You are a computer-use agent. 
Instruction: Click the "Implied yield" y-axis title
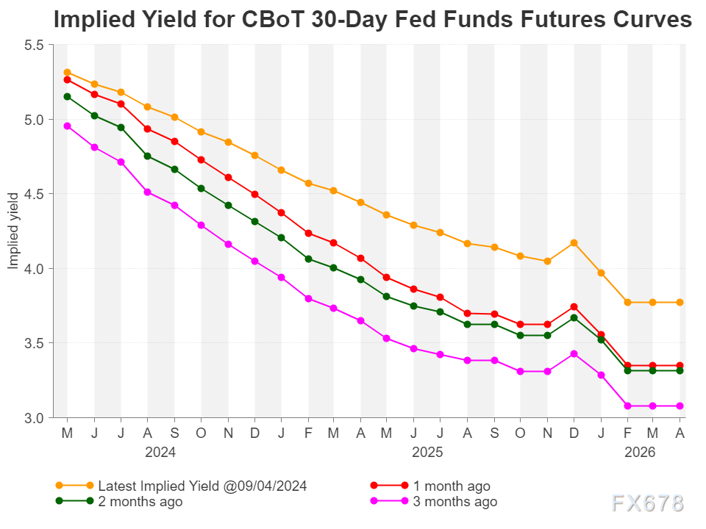coord(13,231)
